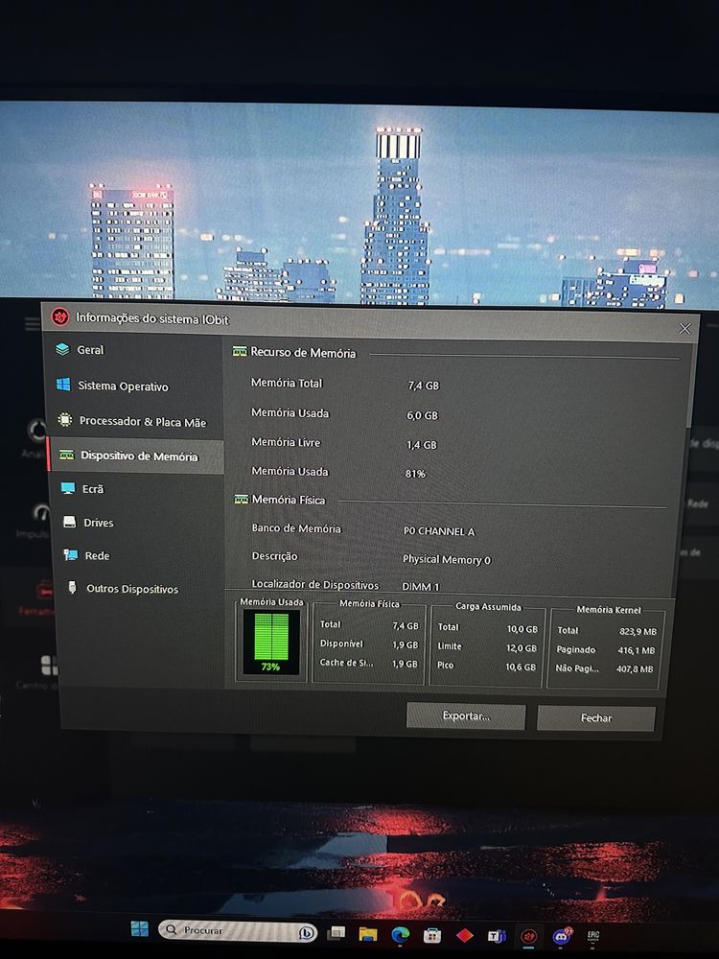
Task: Click the hamburger menu in background window
Action: (x=33, y=323)
